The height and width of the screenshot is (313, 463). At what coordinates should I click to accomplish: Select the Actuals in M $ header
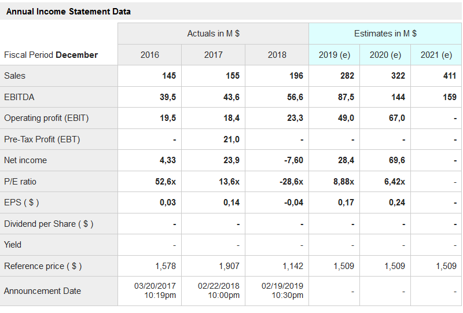pyautogui.click(x=213, y=34)
